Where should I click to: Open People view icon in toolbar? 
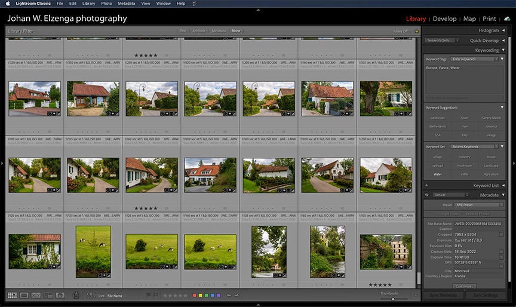pyautogui.click(x=60, y=295)
